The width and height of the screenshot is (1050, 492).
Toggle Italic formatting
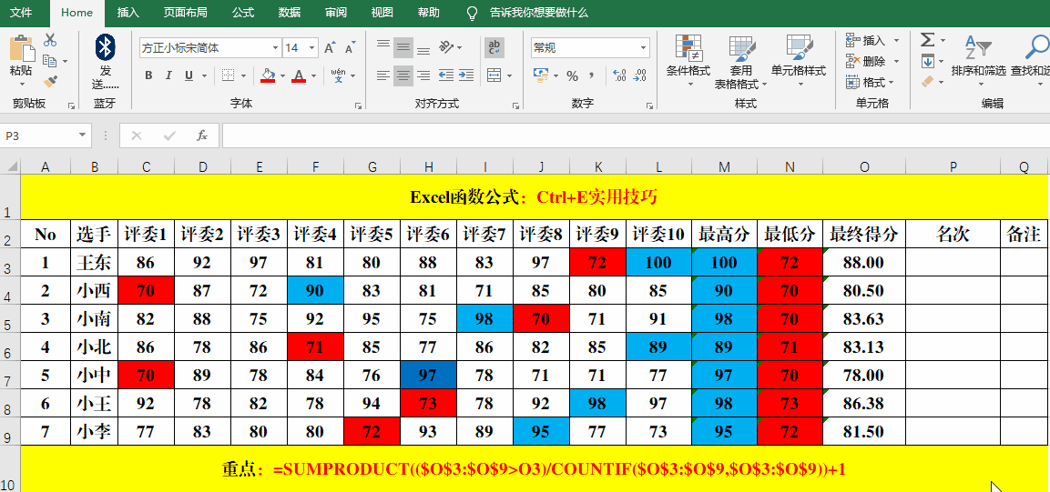coord(169,75)
